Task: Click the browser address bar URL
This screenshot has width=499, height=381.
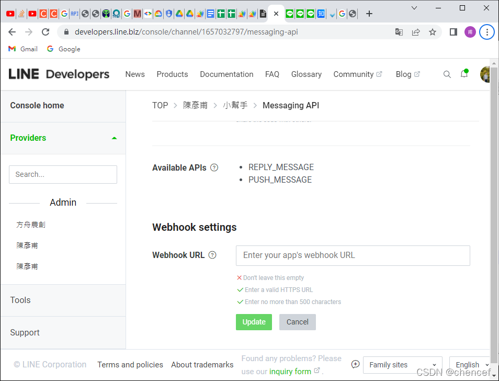Action: [x=186, y=32]
